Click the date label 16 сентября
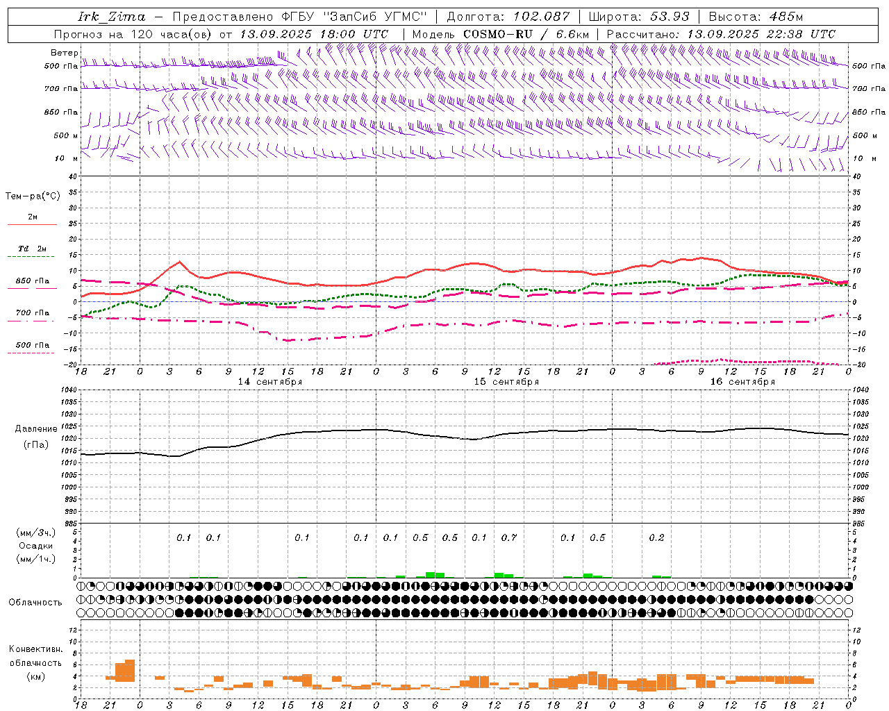The image size is (889, 711). [x=742, y=382]
